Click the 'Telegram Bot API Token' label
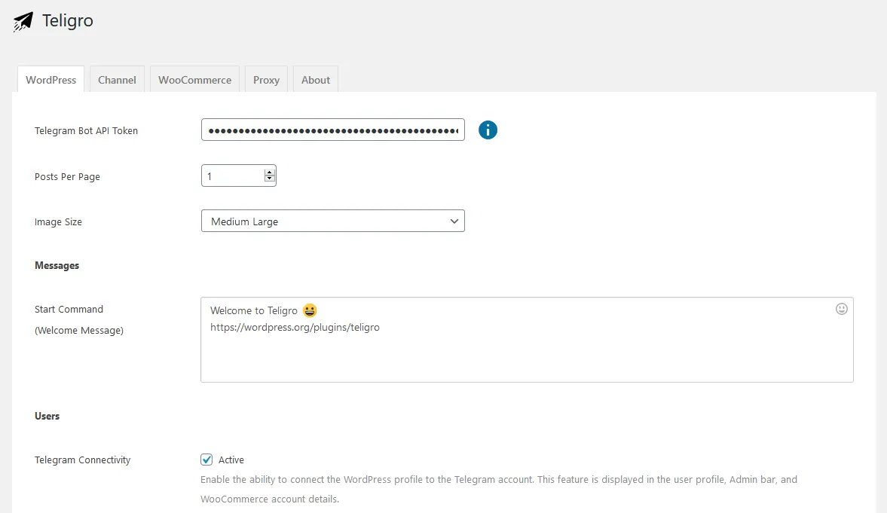887x513 pixels. (86, 130)
